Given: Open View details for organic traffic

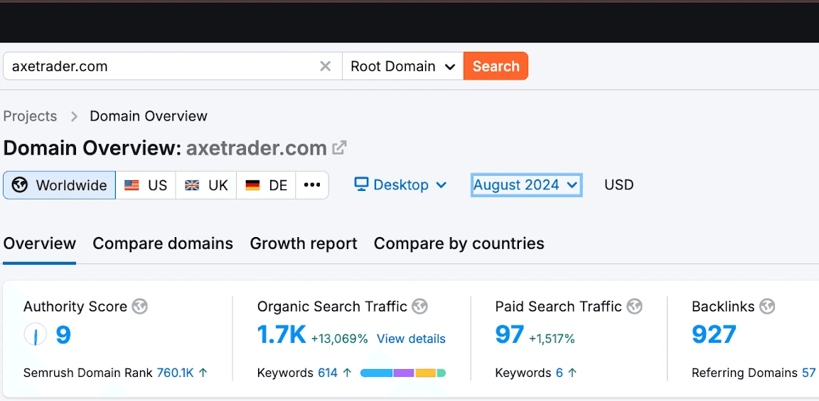Looking at the screenshot, I should tap(411, 339).
